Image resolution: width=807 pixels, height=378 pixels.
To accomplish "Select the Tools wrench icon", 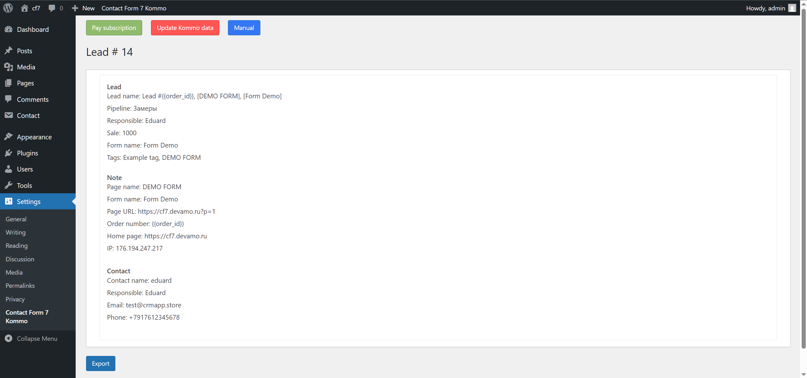I will 9,185.
